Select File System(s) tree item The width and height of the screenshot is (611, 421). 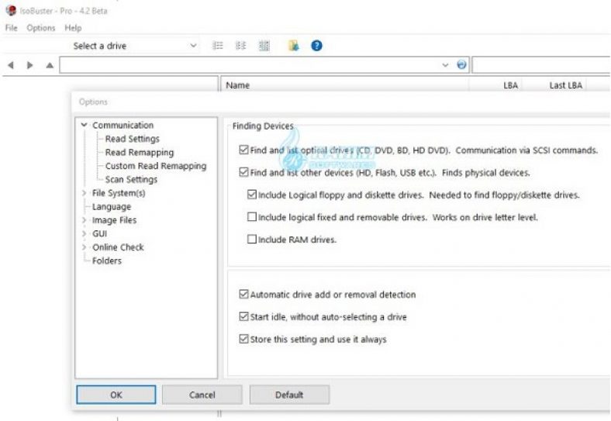click(119, 193)
